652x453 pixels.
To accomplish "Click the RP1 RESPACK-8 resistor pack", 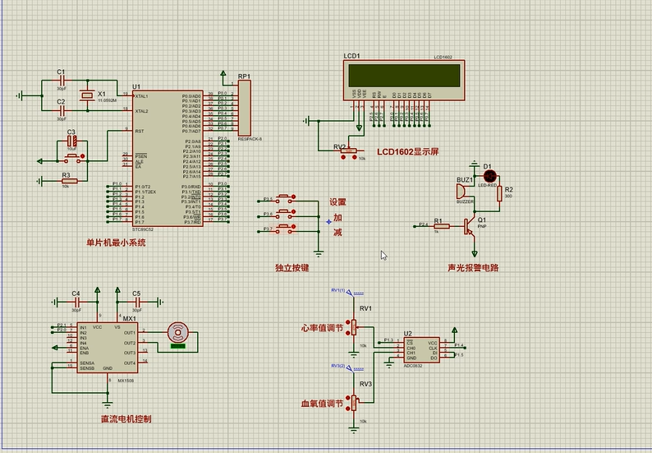I will click(243, 108).
